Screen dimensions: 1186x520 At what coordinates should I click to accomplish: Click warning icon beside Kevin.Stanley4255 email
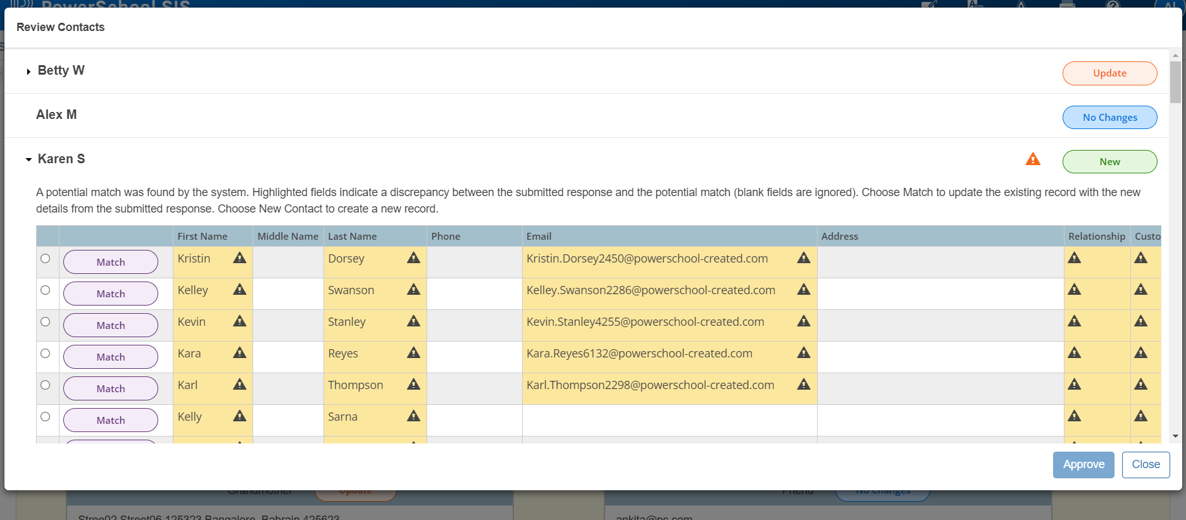(803, 321)
